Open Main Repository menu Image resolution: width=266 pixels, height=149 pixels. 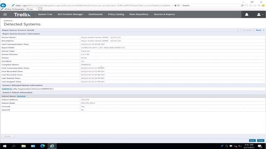tap(139, 14)
